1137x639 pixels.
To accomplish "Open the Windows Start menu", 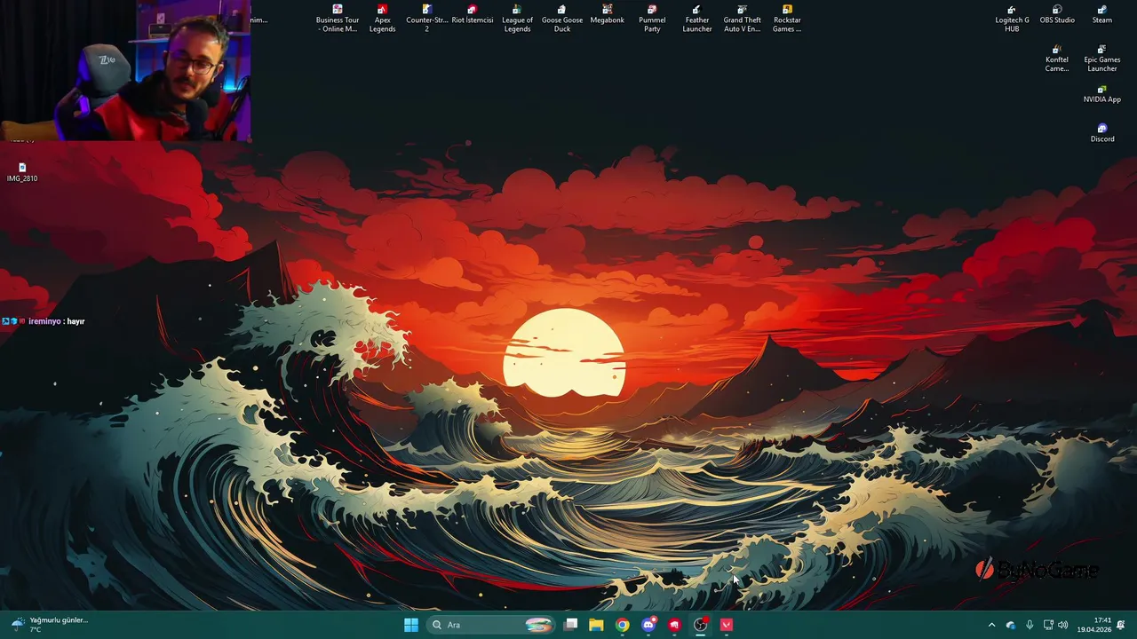I will tap(411, 625).
